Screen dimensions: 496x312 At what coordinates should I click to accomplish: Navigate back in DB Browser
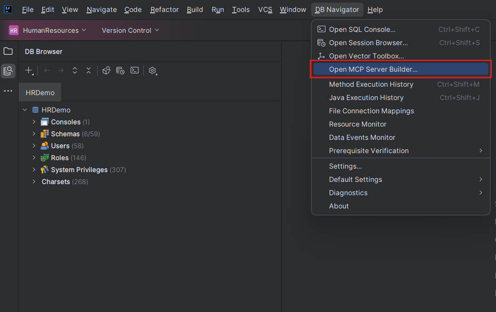tap(47, 70)
